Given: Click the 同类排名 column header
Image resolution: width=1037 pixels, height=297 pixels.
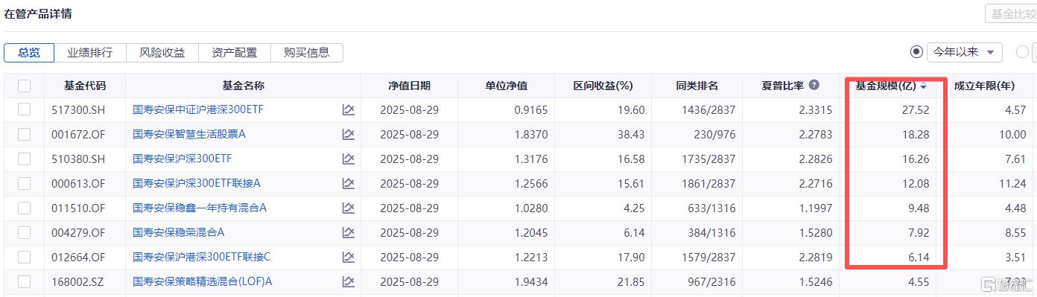Looking at the screenshot, I should (697, 86).
